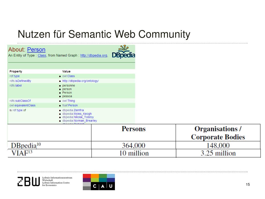Screen dimensions: 265x199
Task: Open the dbpedia:Norman_Brearley entry
Action: pyautogui.click(x=80, y=121)
